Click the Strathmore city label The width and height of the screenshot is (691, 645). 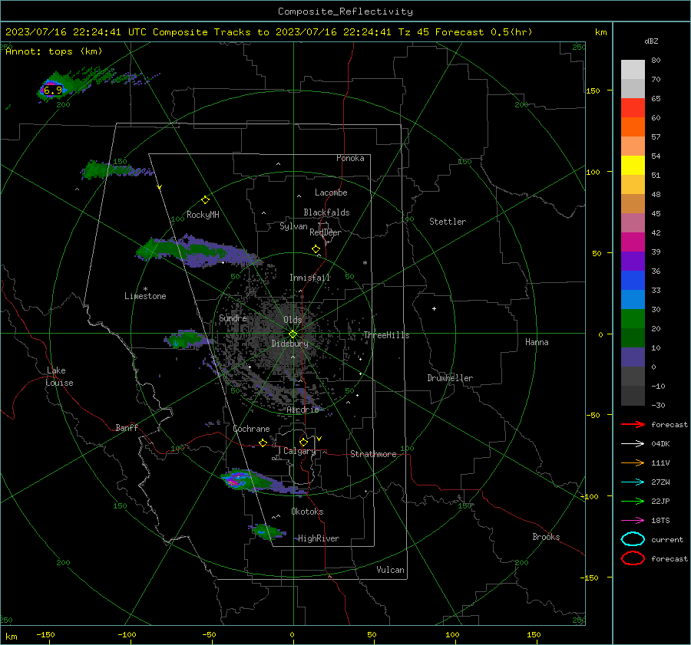click(x=373, y=454)
